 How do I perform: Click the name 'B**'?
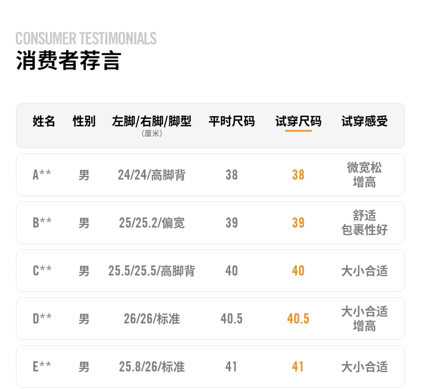pyautogui.click(x=42, y=223)
